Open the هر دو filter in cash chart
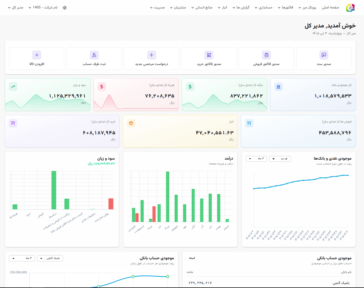 280,159
